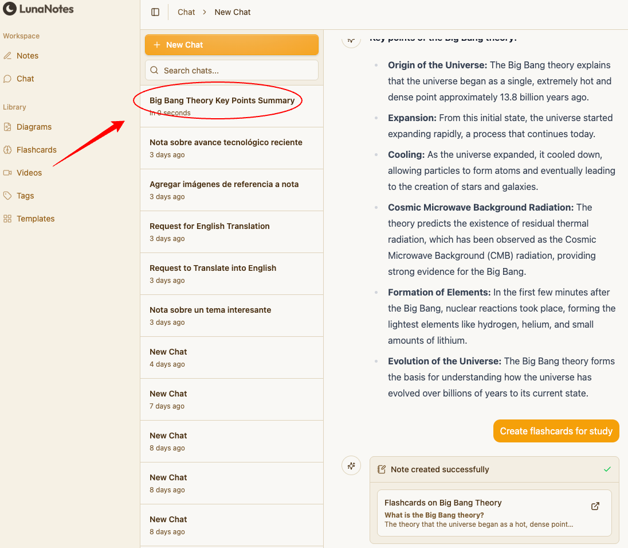This screenshot has height=548, width=628.
Task: Click the Diagrams icon in Library
Action: pos(7,127)
